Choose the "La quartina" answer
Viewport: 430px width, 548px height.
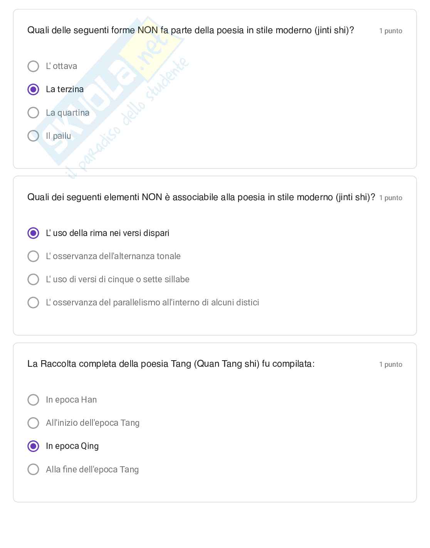34,113
